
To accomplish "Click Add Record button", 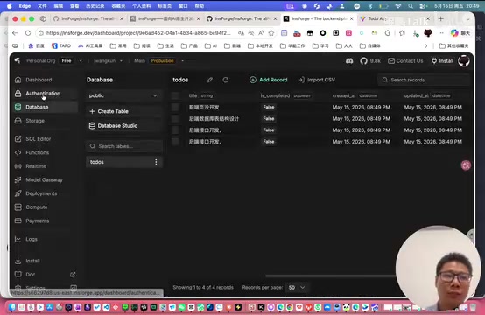I will [x=269, y=80].
